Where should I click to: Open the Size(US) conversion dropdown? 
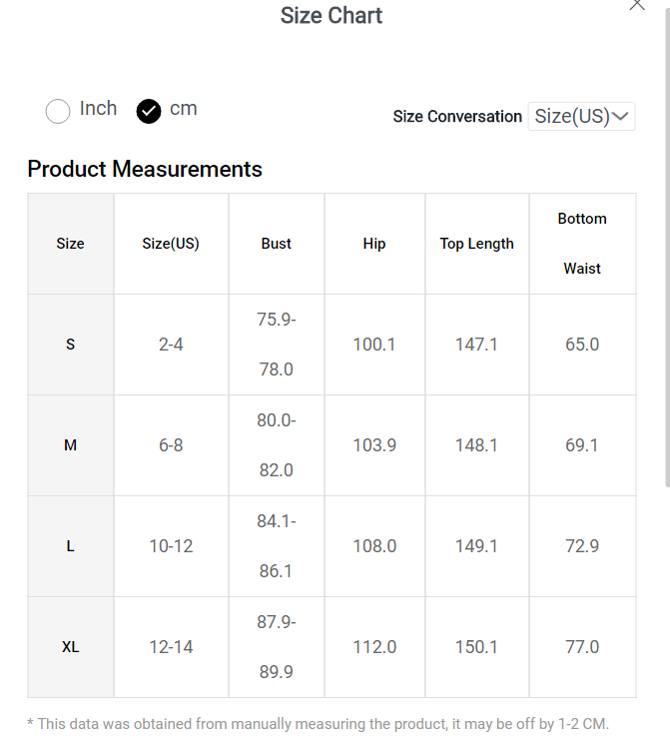point(581,116)
